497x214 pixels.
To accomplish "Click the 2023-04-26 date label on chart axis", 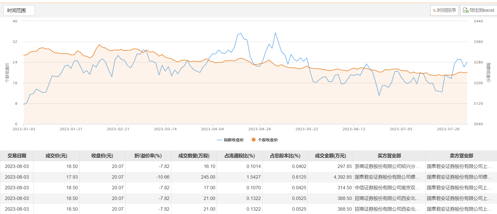I will click(260, 129).
